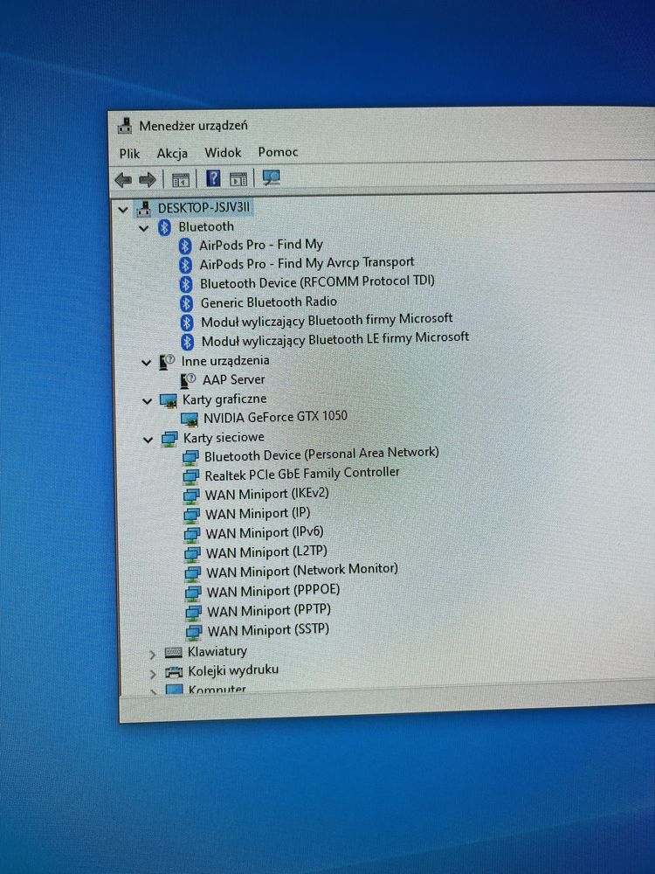This screenshot has width=655, height=874.
Task: Open the Akcja menu
Action: pyautogui.click(x=172, y=153)
